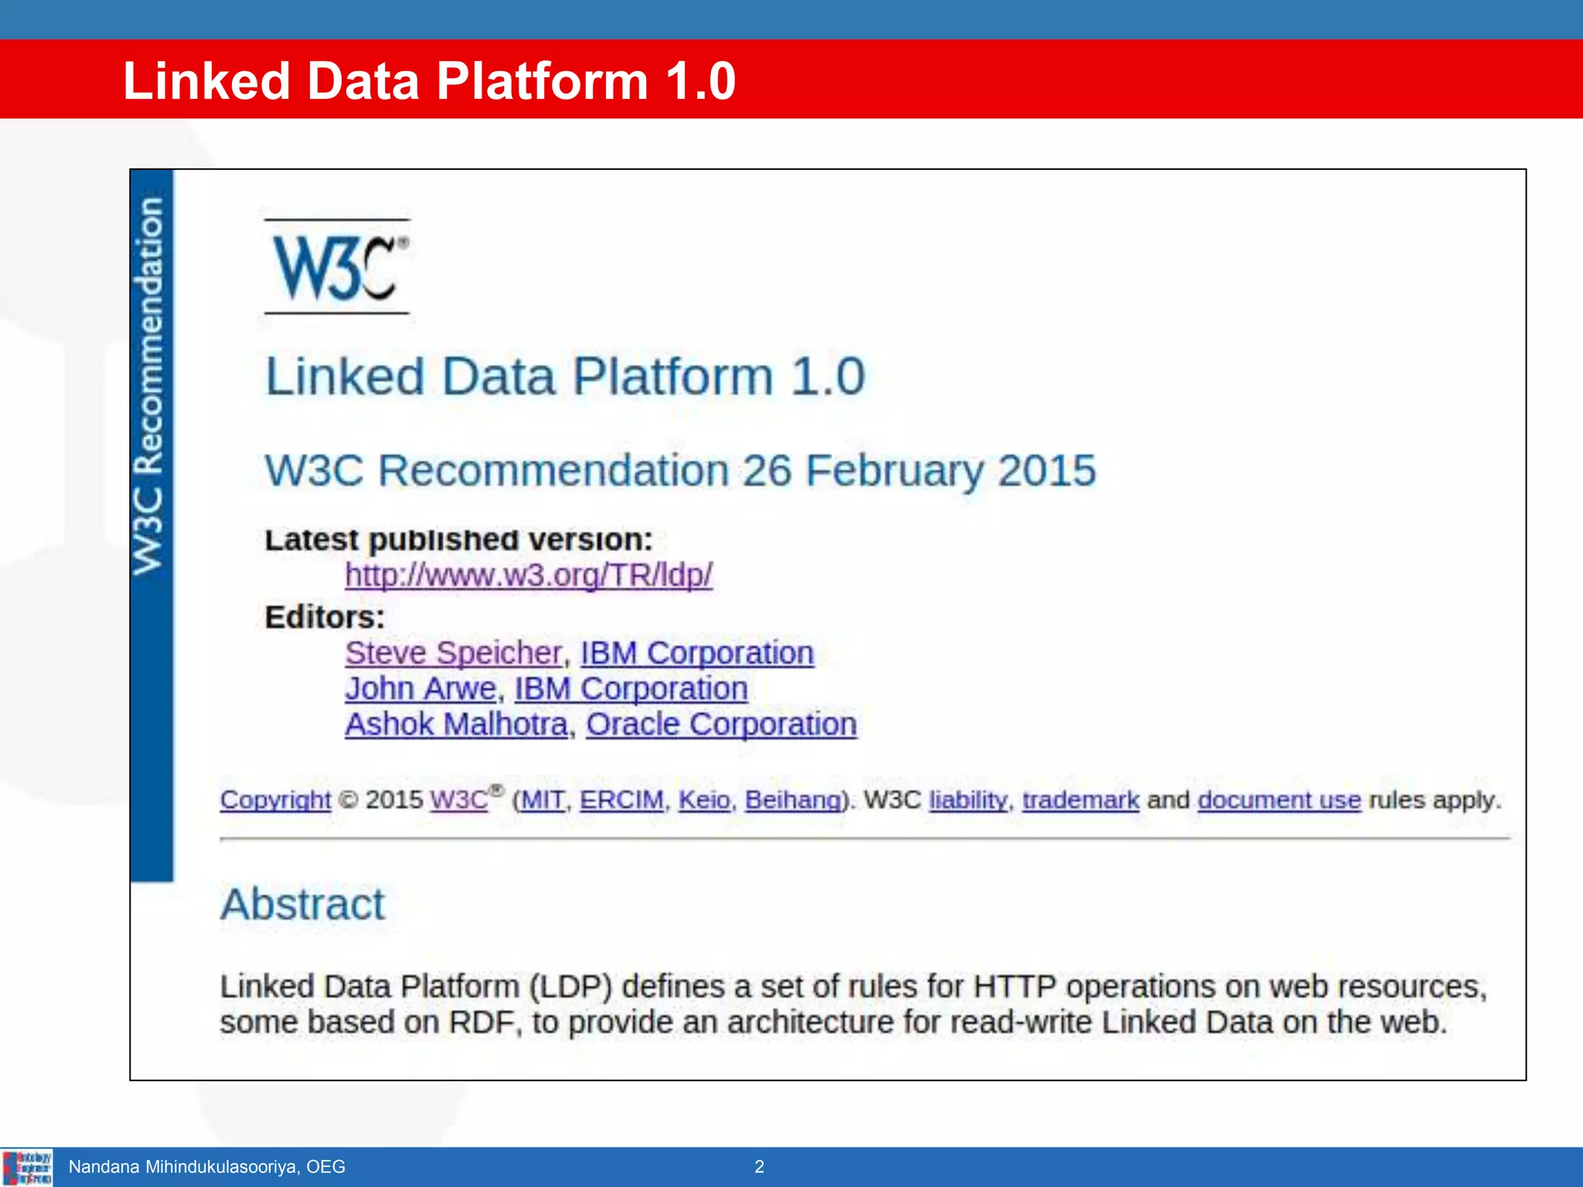Open Steve Speicher editor link

453,653
